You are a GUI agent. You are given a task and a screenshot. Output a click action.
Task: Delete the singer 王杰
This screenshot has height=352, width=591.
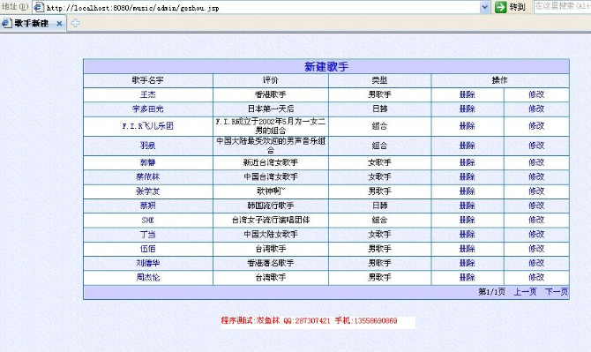pyautogui.click(x=467, y=94)
